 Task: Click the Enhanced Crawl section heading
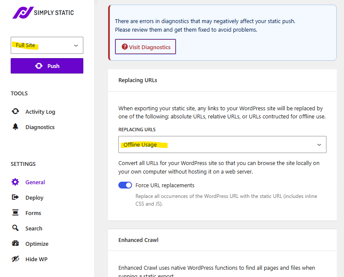(138, 240)
